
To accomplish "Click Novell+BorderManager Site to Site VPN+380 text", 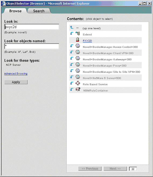I will pos(112,72).
